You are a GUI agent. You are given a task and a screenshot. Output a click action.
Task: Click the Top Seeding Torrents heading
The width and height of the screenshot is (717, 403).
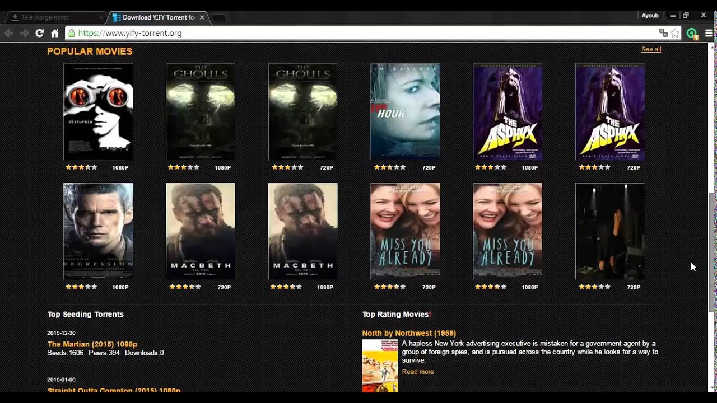[x=86, y=315]
